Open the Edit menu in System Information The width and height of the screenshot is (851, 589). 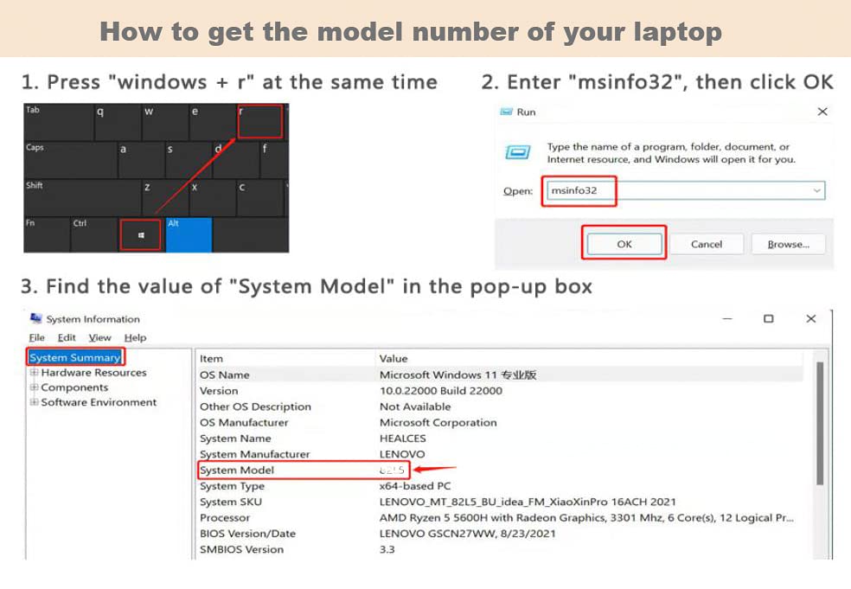[67, 337]
